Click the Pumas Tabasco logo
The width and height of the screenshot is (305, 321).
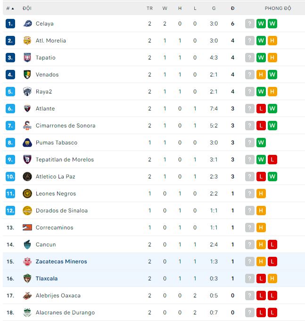27,143
